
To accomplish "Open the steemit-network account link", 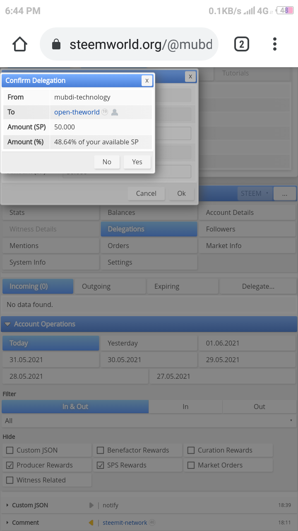I will click(125, 523).
